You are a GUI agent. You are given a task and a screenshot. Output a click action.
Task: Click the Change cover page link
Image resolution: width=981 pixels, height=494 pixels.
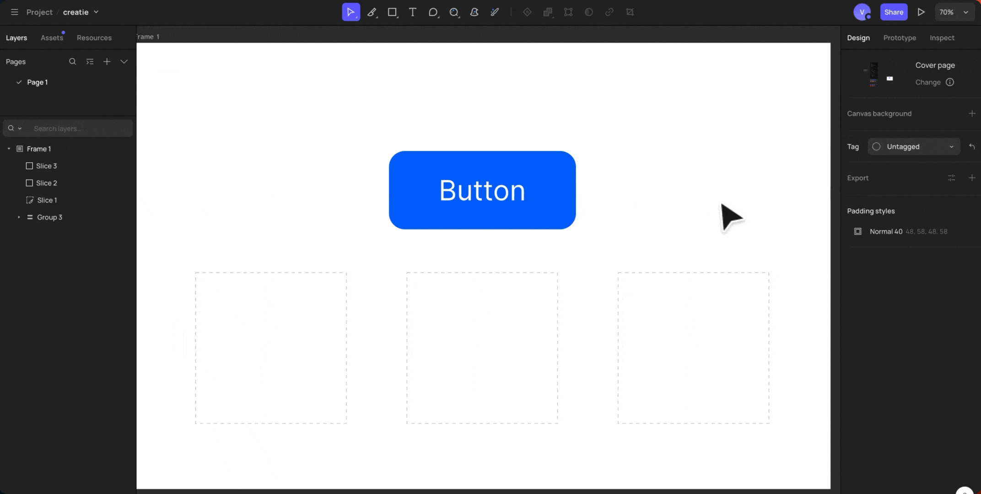928,82
